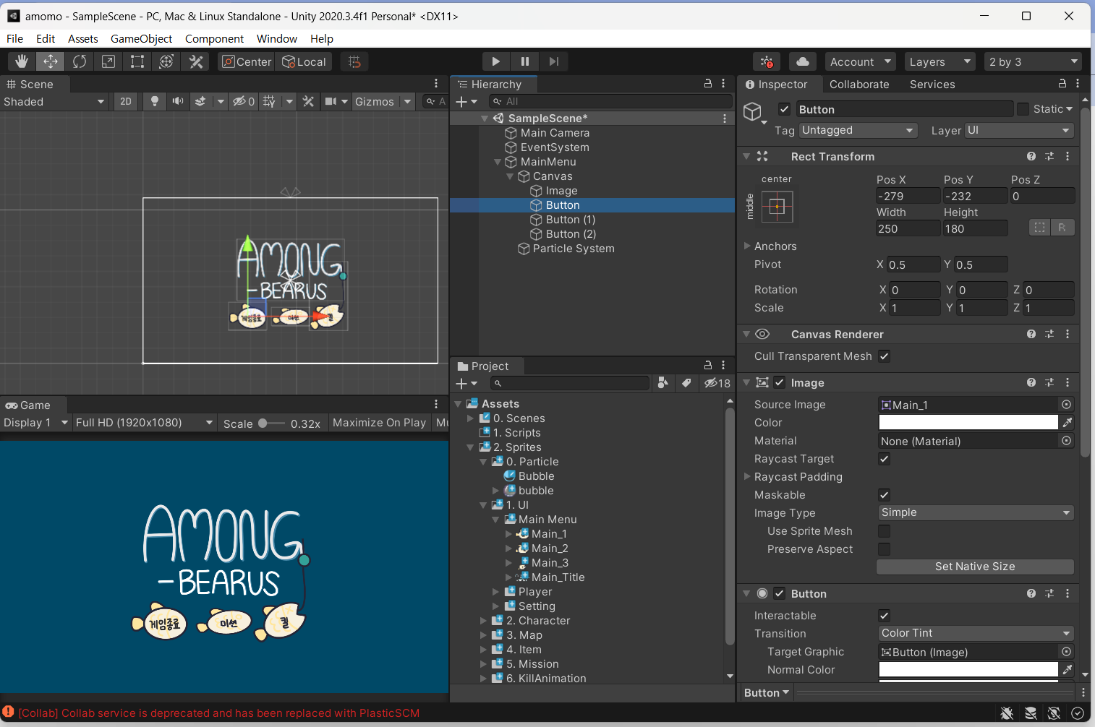Toggle Center pivot mode button
This screenshot has height=727, width=1095.
click(246, 61)
